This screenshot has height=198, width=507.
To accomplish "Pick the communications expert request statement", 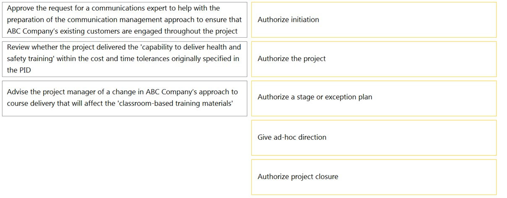I will [125, 20].
